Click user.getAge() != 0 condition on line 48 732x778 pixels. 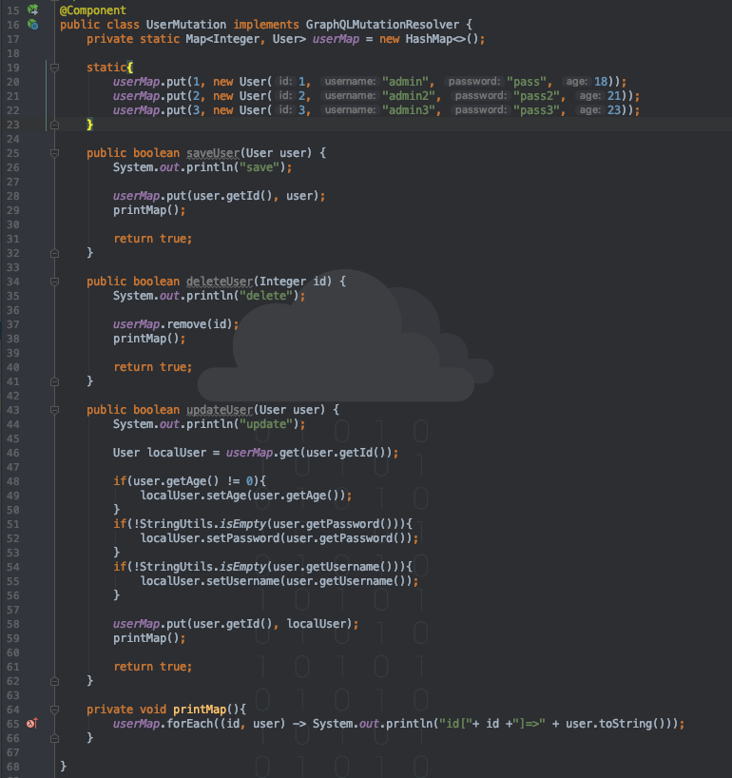(x=193, y=481)
